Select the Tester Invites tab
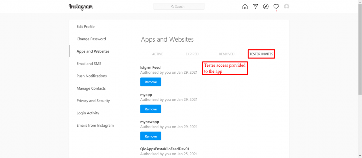The height and width of the screenshot is (158, 362). (261, 54)
